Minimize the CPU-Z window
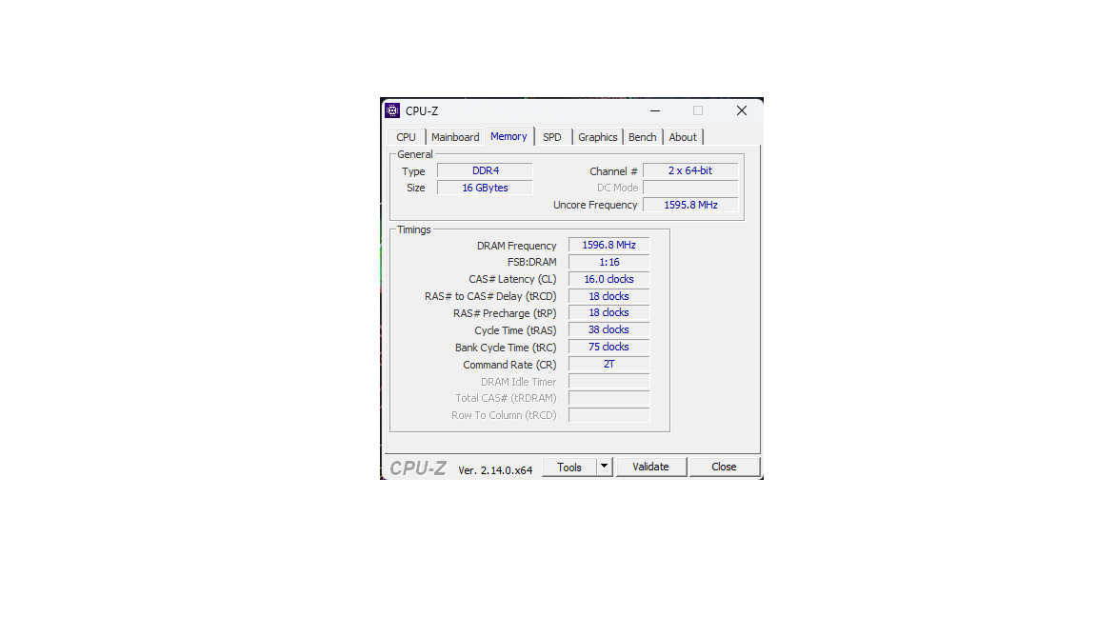The width and height of the screenshot is (1097, 617). 655,110
